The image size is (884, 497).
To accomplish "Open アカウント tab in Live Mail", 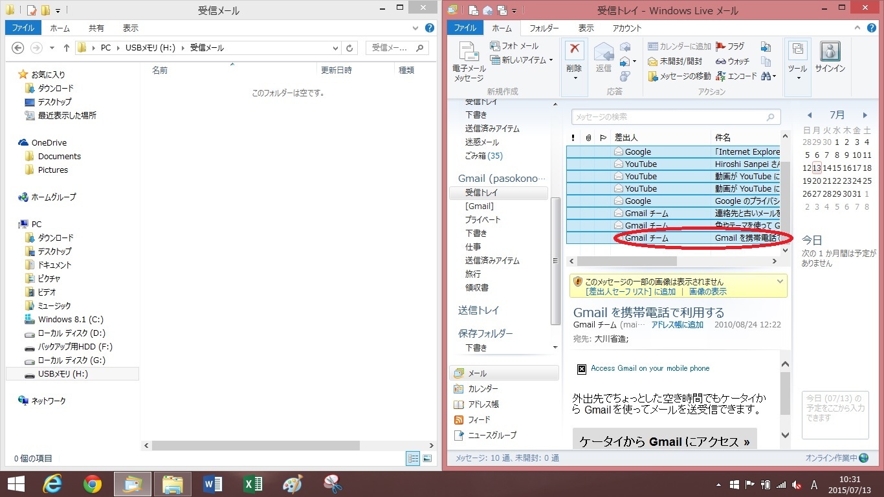I will pos(626,28).
